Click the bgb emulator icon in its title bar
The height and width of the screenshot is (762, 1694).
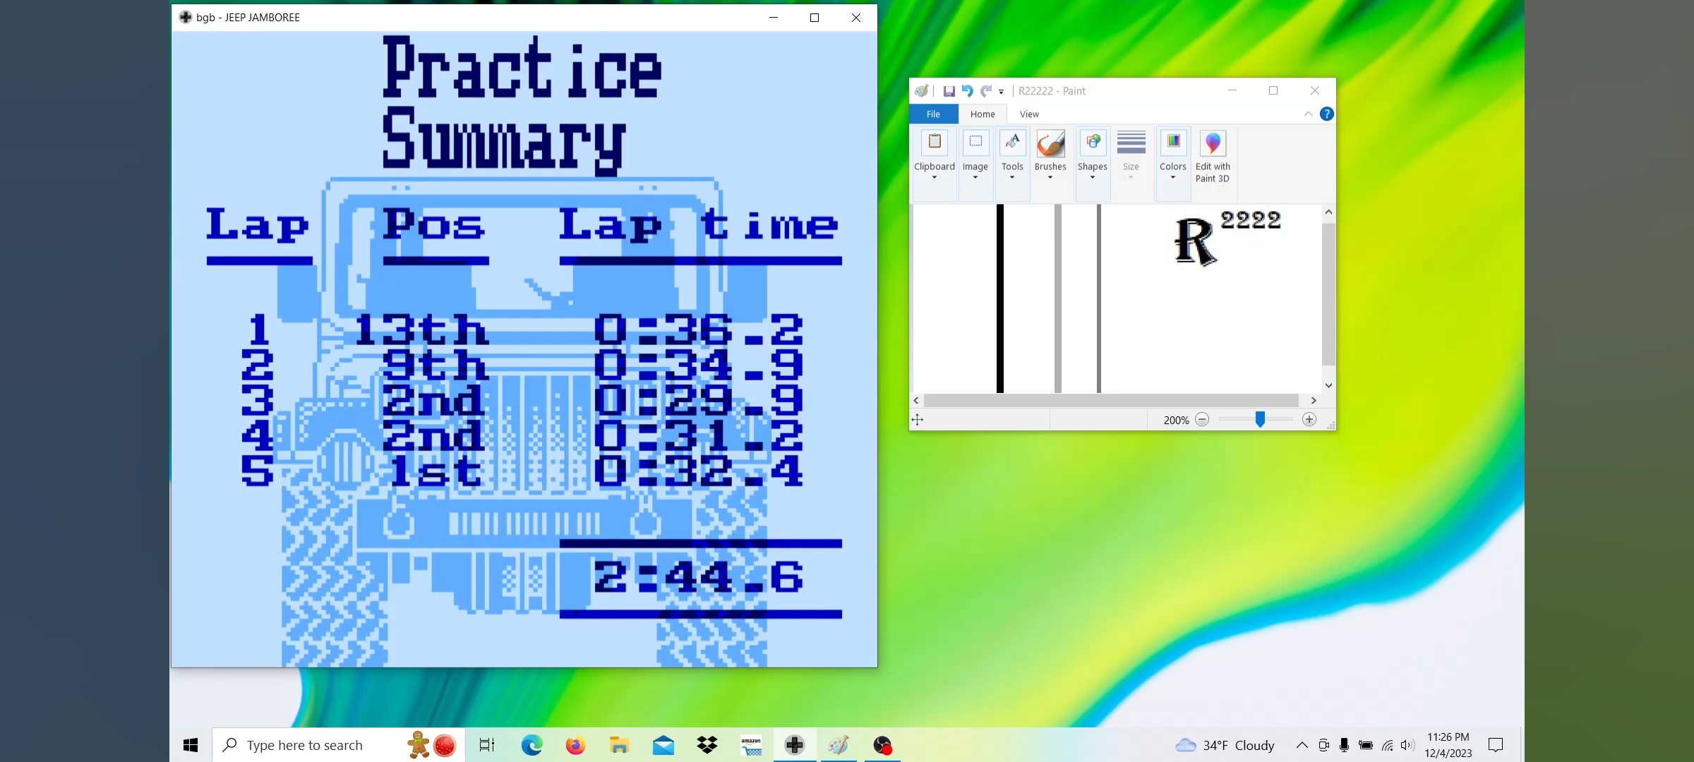click(x=186, y=17)
